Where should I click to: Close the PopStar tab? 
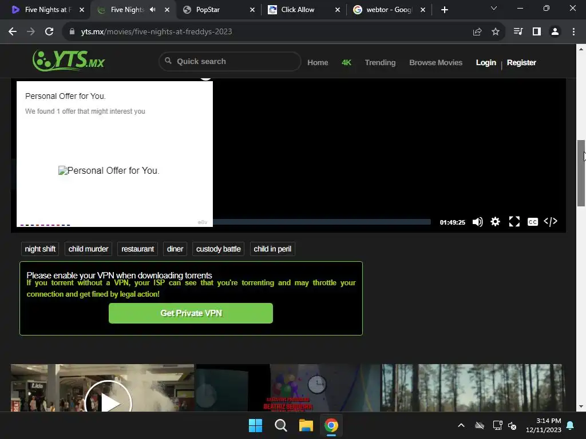click(252, 10)
